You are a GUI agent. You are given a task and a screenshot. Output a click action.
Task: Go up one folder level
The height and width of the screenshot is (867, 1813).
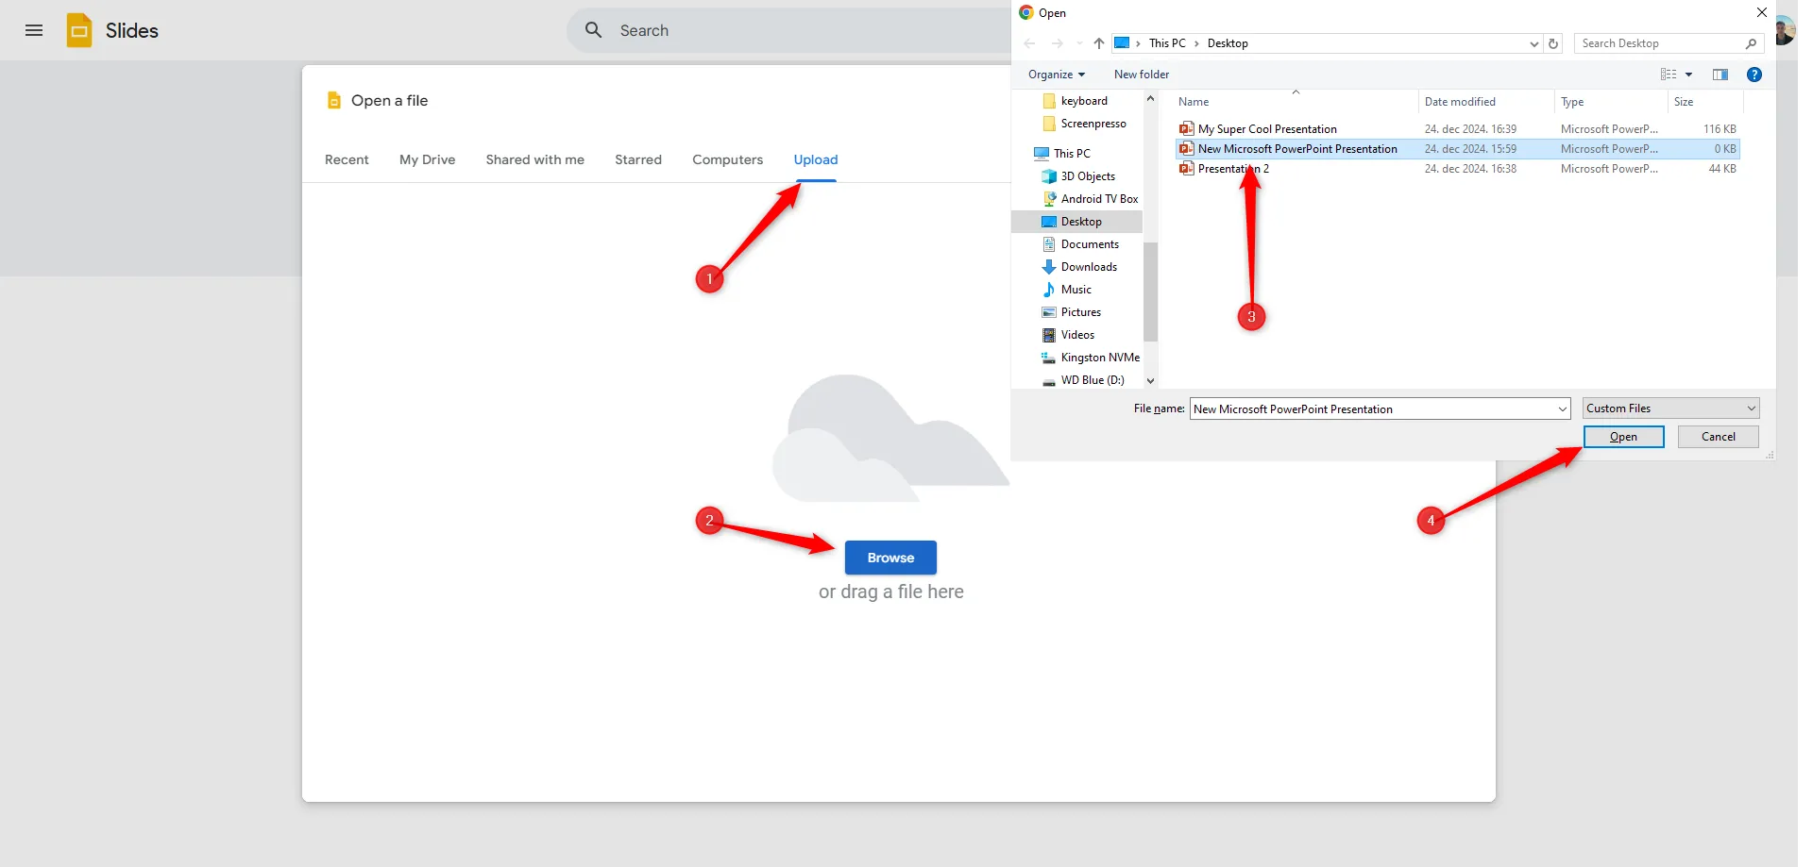(x=1099, y=43)
